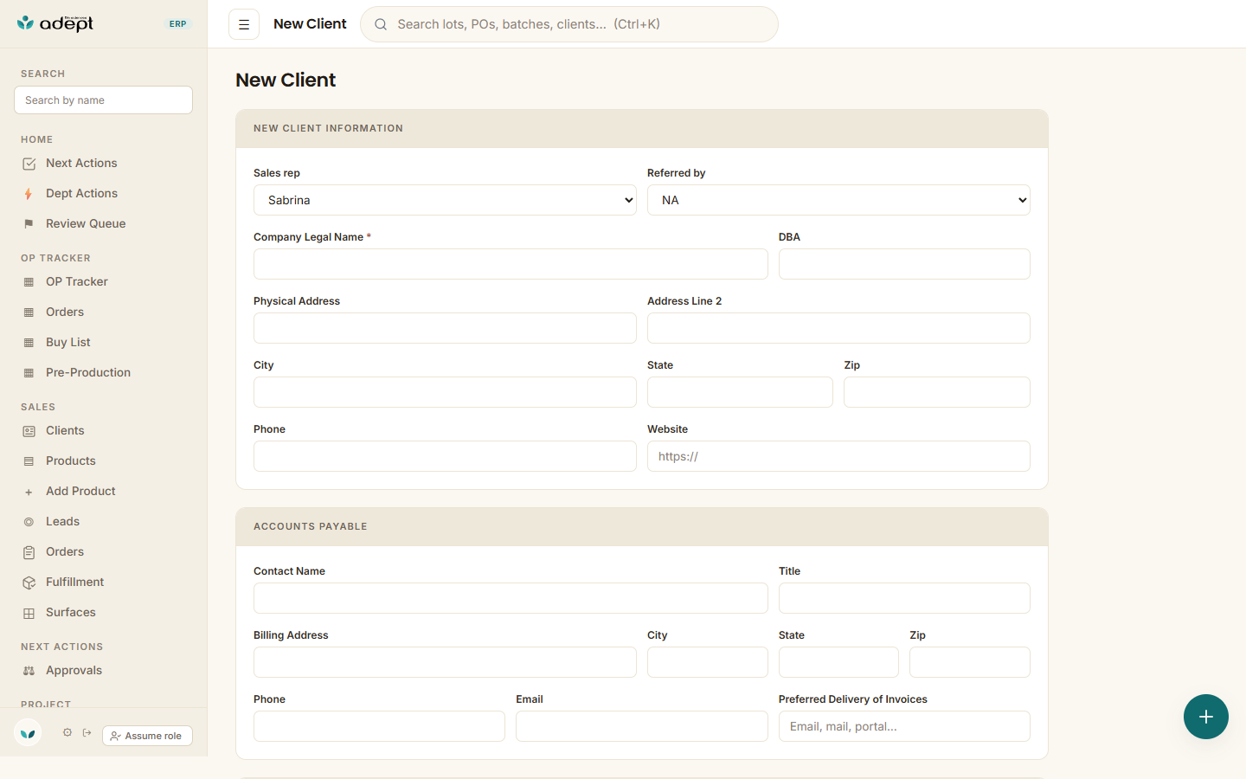Click the Dept Actions lightning icon
The image size is (1246, 779).
click(x=29, y=194)
